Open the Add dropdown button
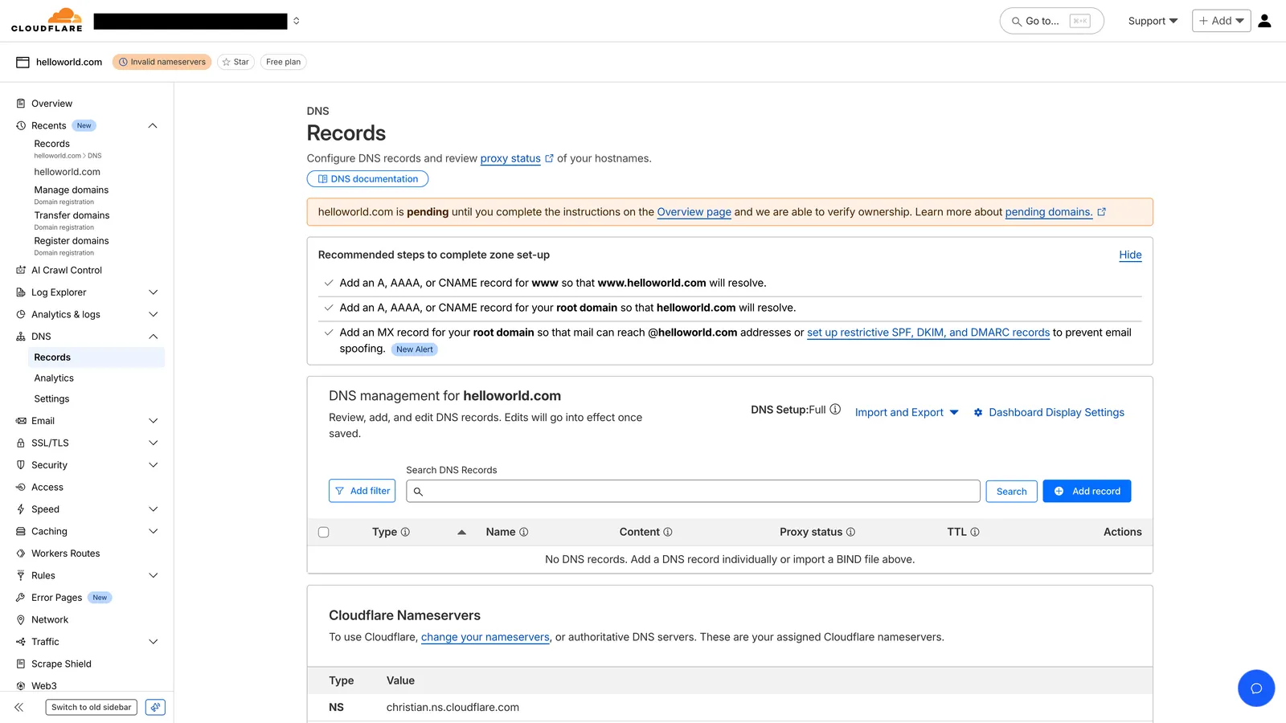Viewport: 1286px width, 723px height. [1221, 21]
